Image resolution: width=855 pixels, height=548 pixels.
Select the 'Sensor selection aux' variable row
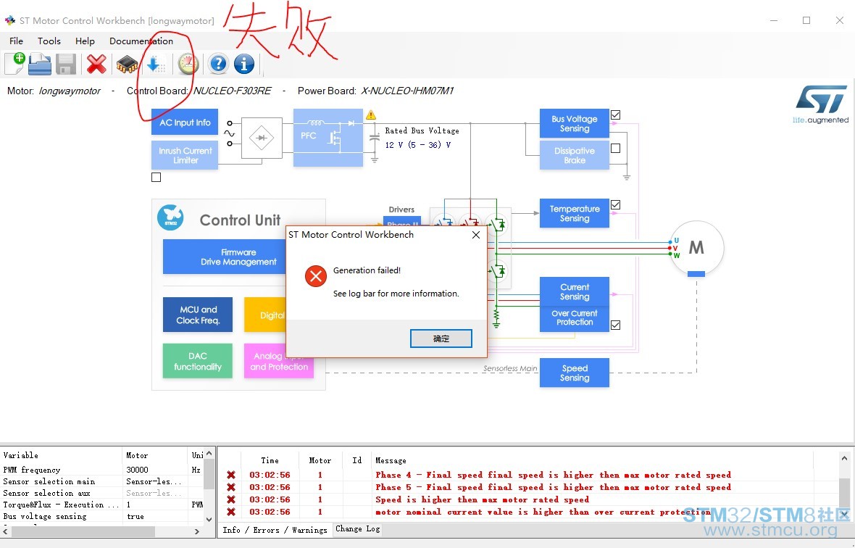102,493
